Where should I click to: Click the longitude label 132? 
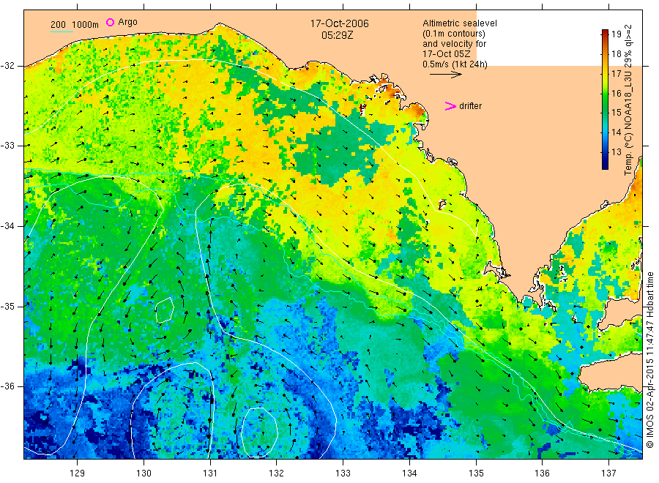[x=277, y=473]
